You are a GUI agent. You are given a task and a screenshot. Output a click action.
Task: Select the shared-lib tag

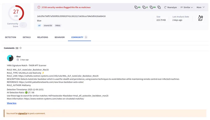point(48,26)
